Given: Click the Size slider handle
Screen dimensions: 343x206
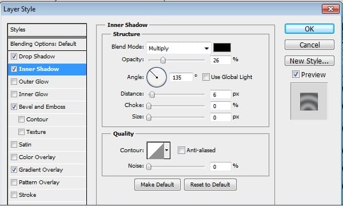Looking at the screenshot, I should [149, 117].
